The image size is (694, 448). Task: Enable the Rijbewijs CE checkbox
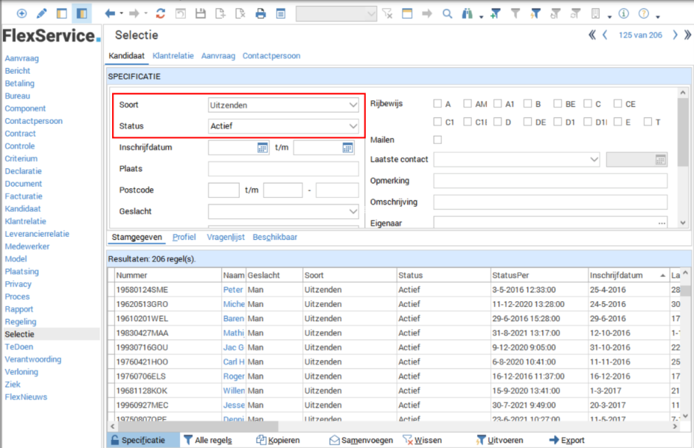618,104
